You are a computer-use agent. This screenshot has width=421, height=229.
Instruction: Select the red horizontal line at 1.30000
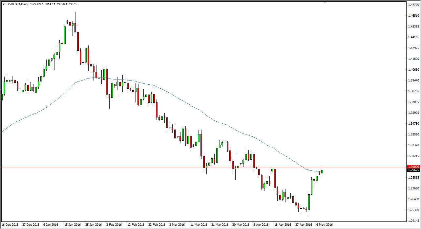[148, 167]
